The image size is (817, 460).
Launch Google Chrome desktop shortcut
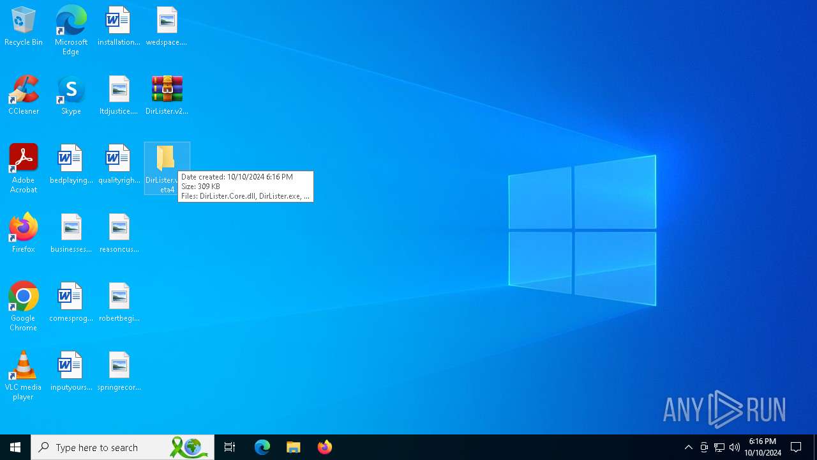point(24,307)
